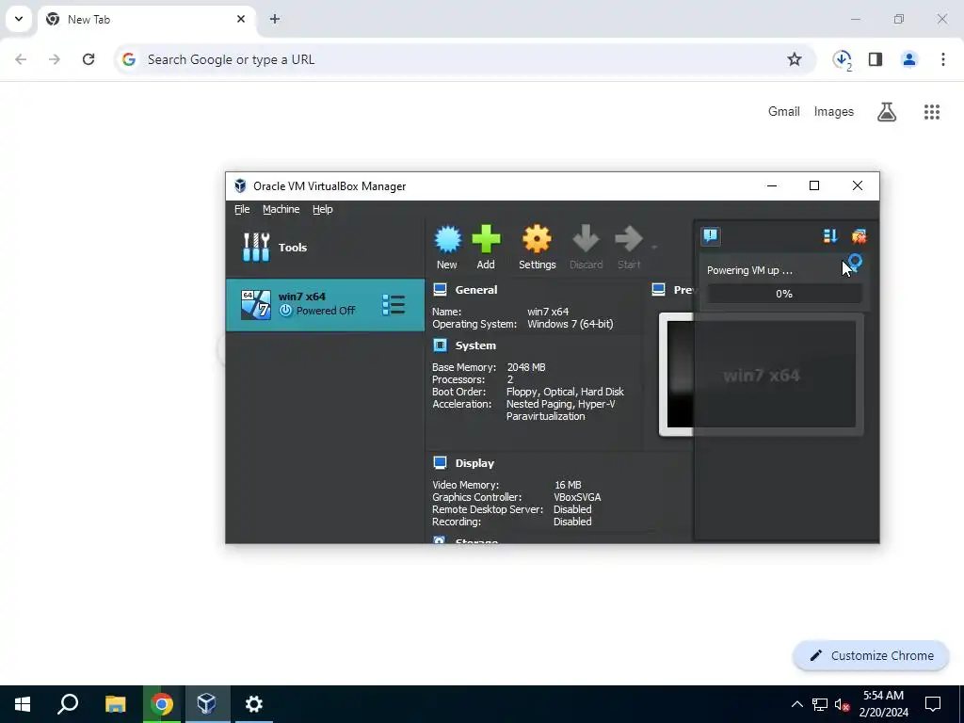This screenshot has height=723, width=964.
Task: Open the Chrome profile avatar
Action: [x=909, y=59]
